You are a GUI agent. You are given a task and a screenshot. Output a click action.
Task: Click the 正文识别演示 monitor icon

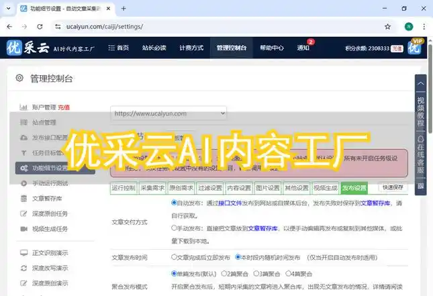pos(23,252)
